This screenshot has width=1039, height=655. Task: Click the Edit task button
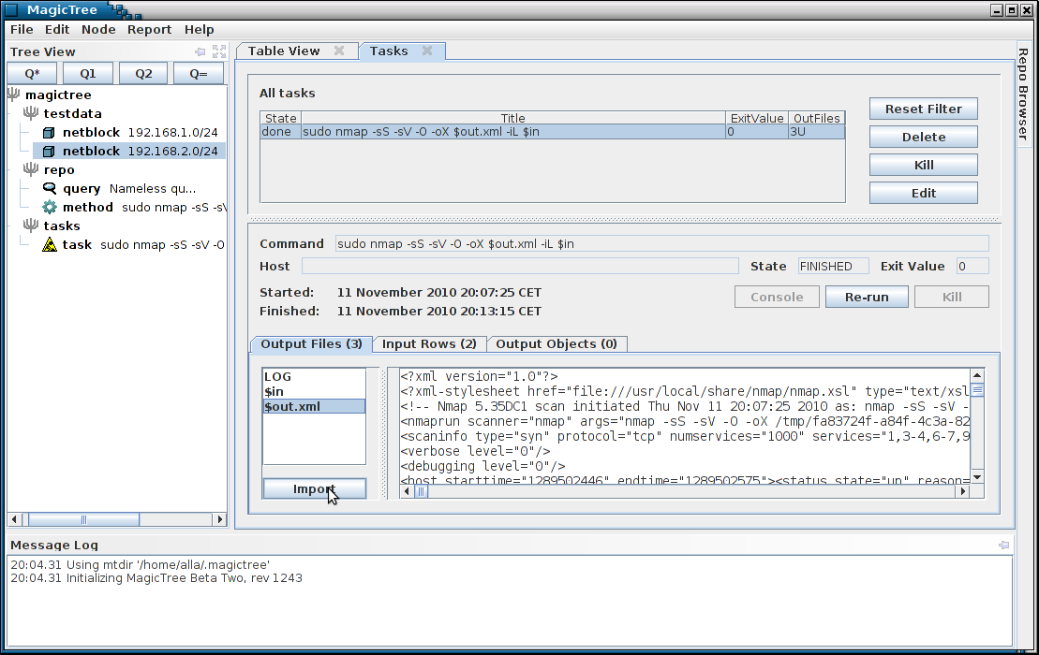pyautogui.click(x=923, y=193)
